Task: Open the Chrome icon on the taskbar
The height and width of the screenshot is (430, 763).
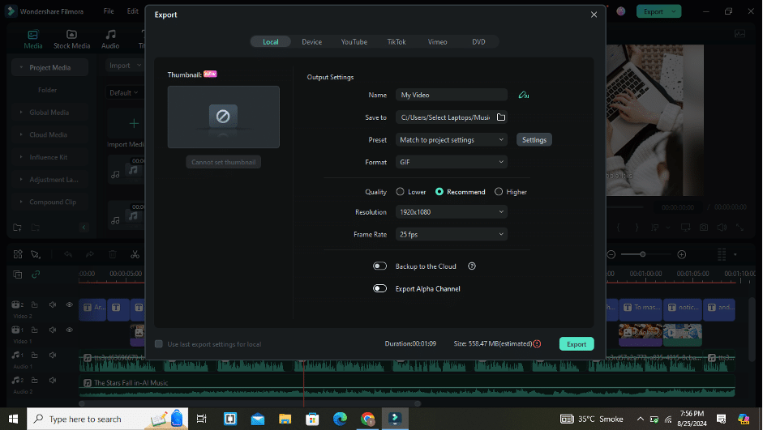Action: click(x=367, y=419)
